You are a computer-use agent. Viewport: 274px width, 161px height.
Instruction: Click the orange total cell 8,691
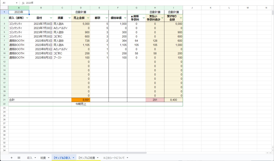point(81,100)
